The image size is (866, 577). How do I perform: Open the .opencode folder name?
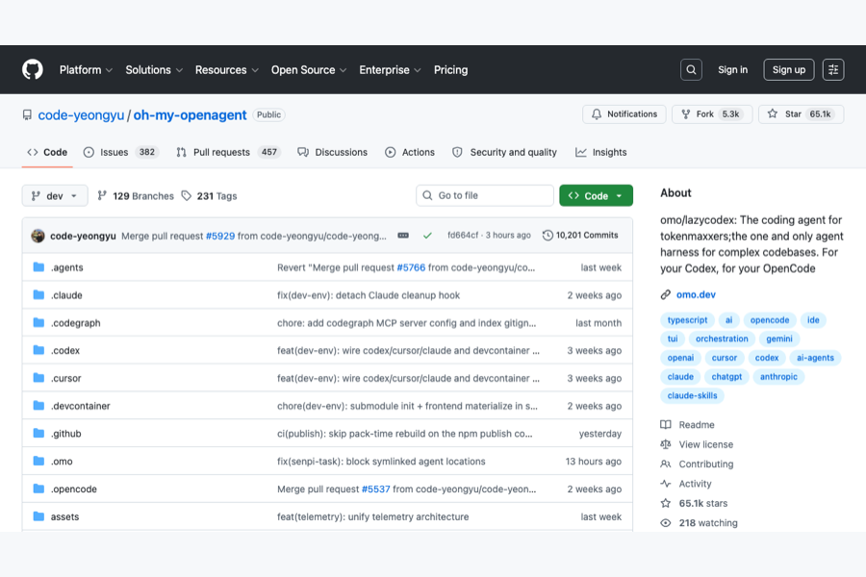click(x=73, y=489)
